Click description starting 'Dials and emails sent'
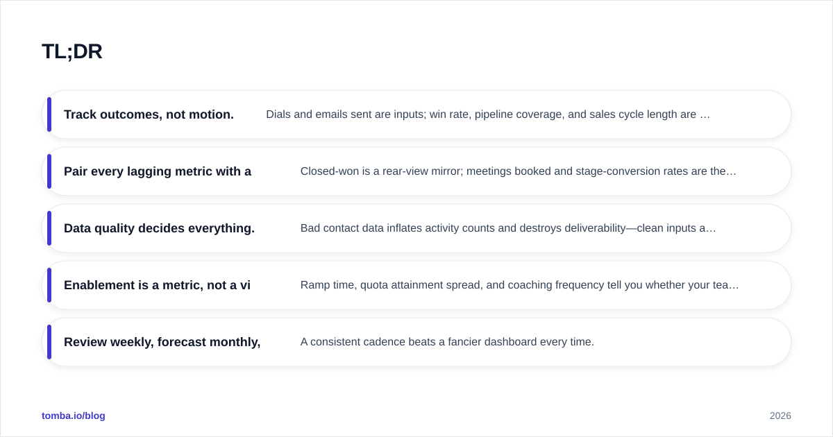The image size is (833, 437). pyautogui.click(x=488, y=114)
